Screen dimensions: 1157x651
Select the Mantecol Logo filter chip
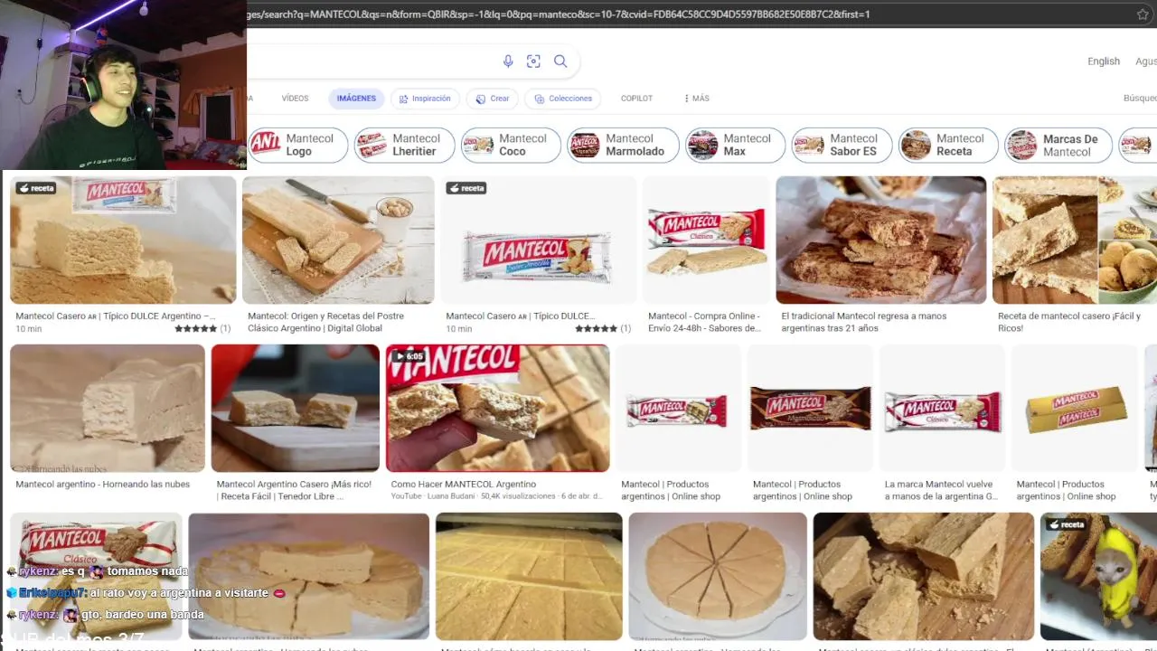(x=298, y=145)
